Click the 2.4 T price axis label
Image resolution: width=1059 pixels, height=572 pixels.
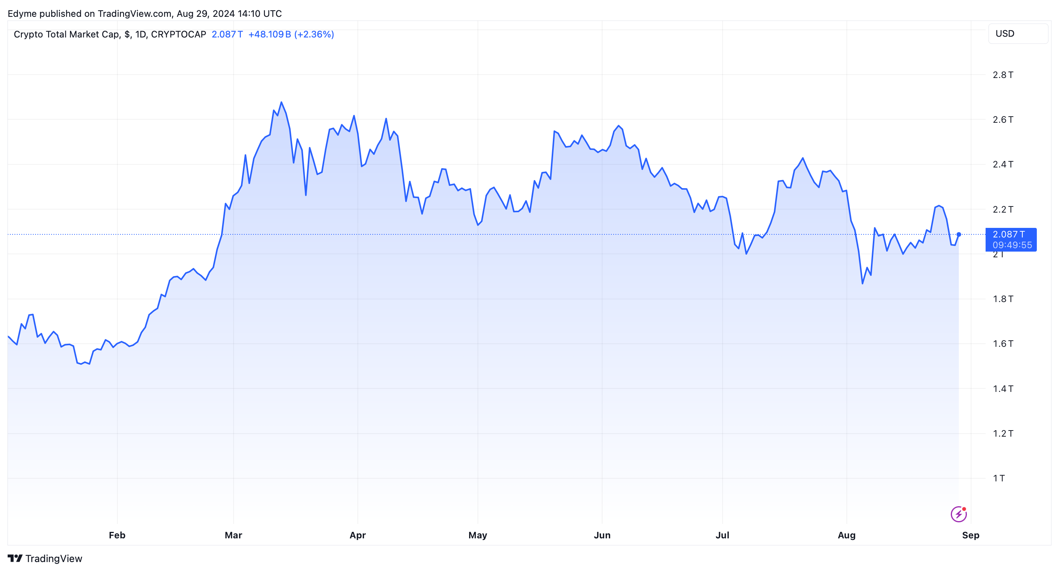(1003, 164)
